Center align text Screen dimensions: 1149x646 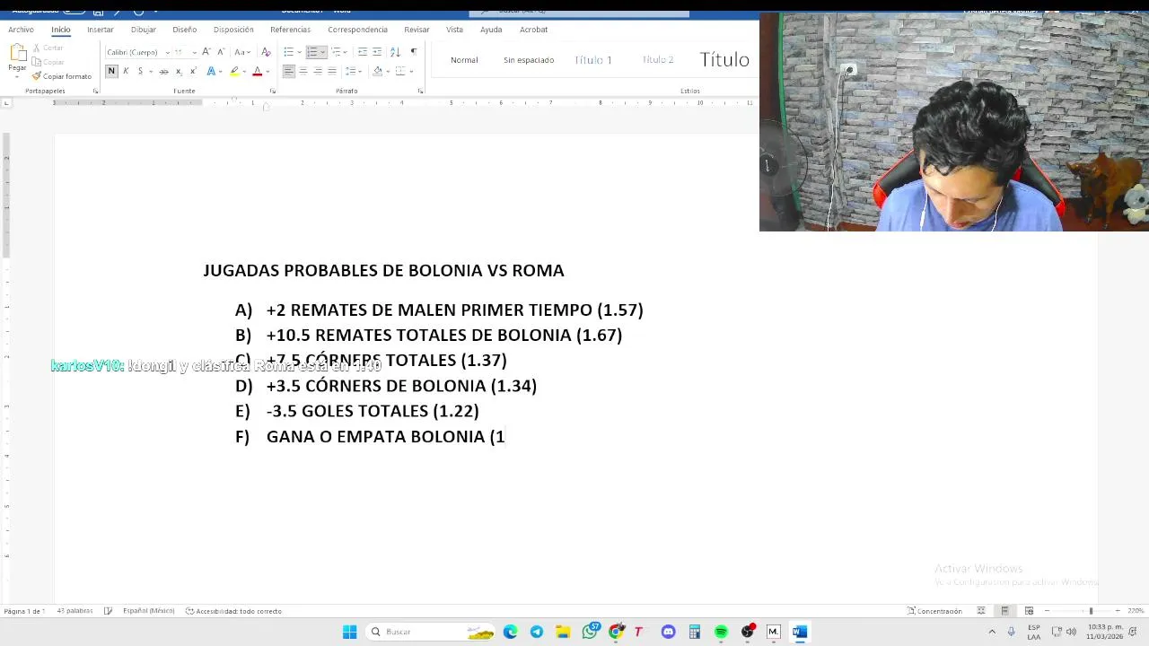(303, 71)
